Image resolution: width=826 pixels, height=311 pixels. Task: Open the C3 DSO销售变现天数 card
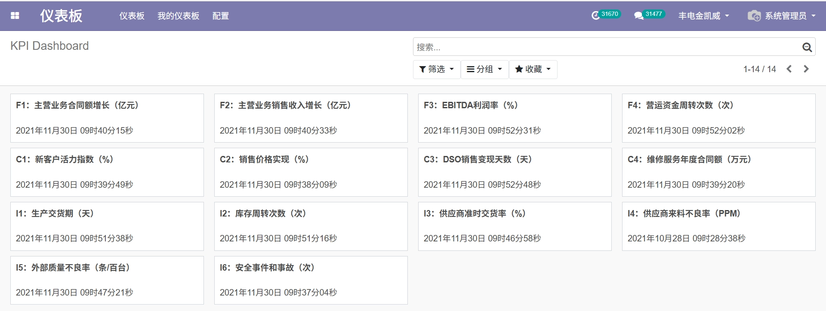pyautogui.click(x=515, y=172)
